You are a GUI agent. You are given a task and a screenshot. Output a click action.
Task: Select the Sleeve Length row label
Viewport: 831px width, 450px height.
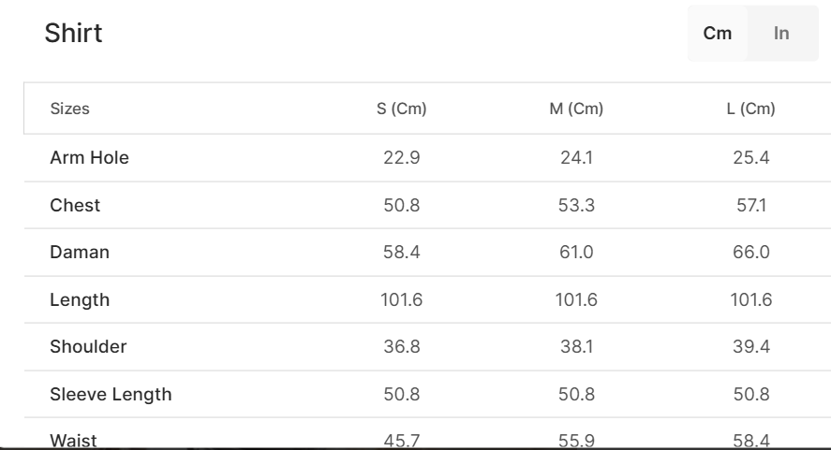[111, 395]
